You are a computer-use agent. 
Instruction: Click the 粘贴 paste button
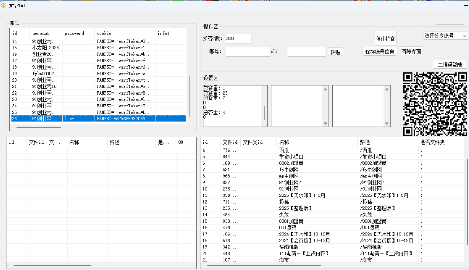tap(335, 52)
